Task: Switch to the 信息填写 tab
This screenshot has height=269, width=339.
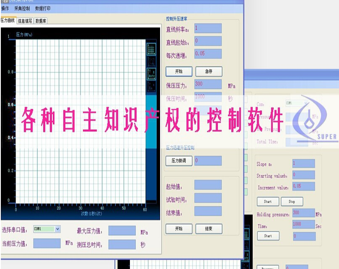Action: (25, 20)
